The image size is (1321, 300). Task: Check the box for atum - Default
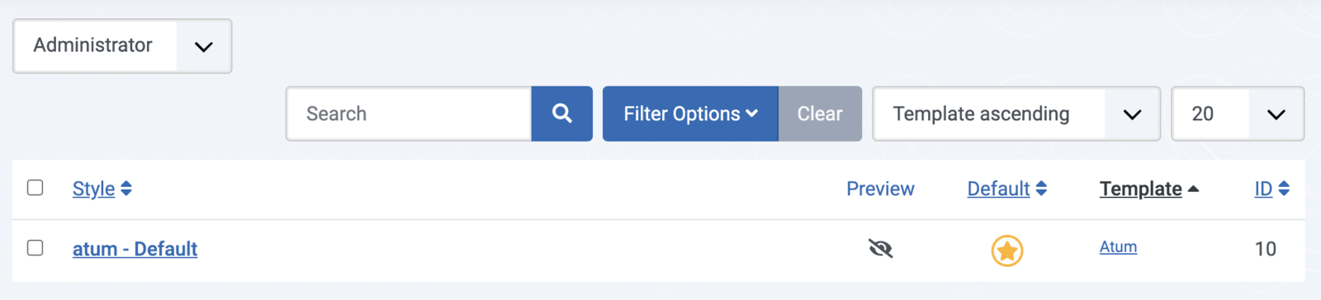tap(35, 248)
